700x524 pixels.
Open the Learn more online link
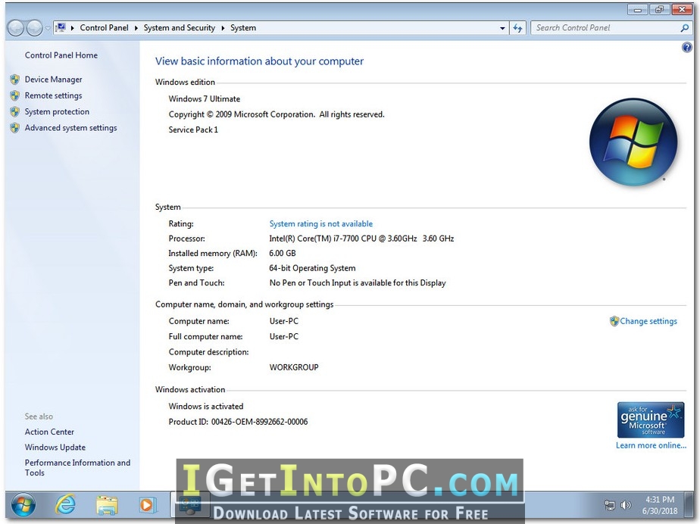tap(651, 445)
